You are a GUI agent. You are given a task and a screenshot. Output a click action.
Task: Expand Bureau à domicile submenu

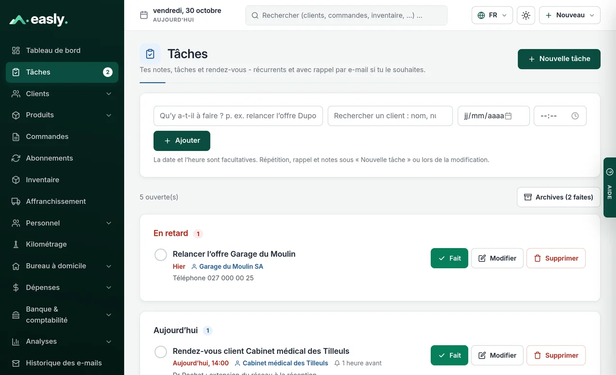coord(109,266)
